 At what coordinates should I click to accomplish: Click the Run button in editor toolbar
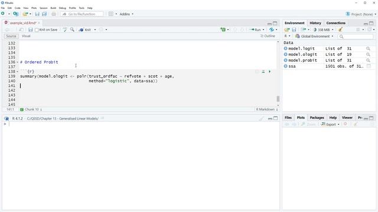(x=256, y=29)
